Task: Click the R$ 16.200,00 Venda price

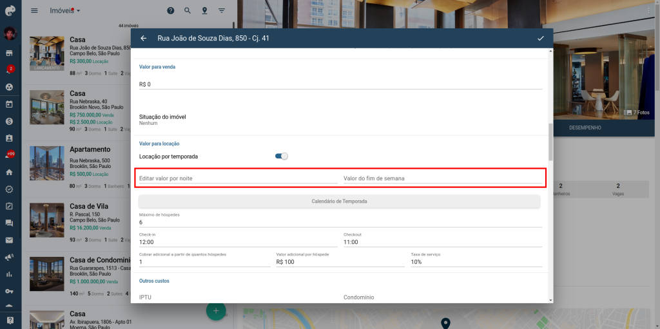Action: tap(90, 228)
